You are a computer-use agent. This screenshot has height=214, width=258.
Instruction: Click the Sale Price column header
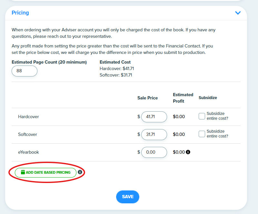point(148,98)
